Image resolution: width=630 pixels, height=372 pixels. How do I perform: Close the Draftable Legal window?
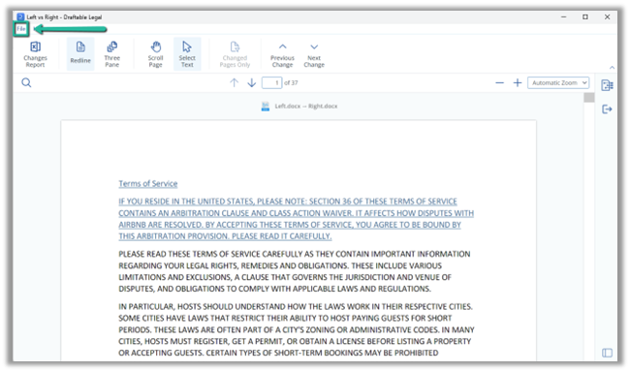tap(607, 16)
